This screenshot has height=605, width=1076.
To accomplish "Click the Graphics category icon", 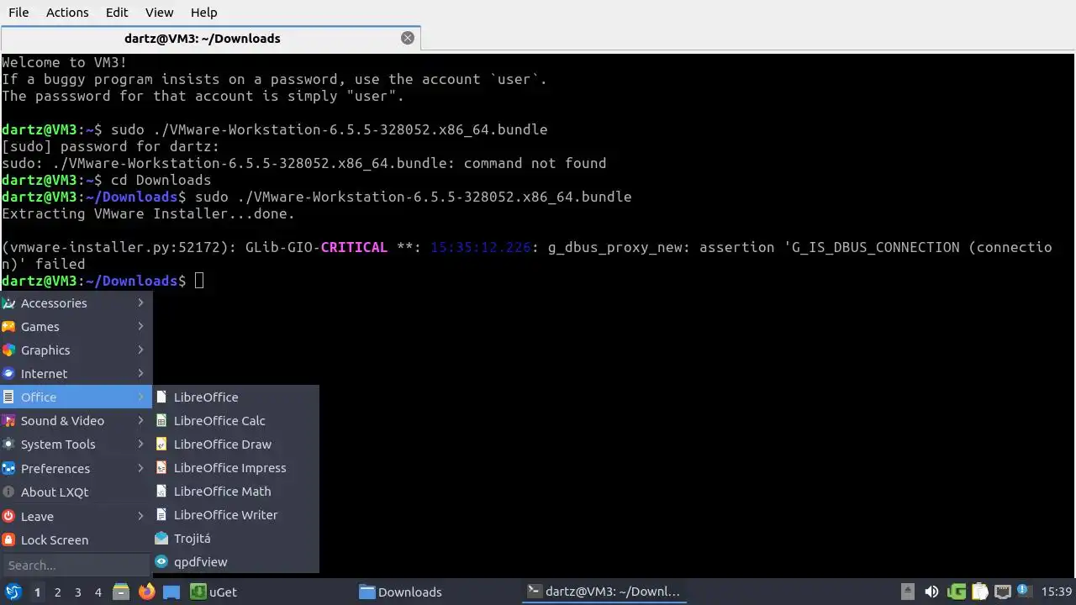I will point(8,350).
